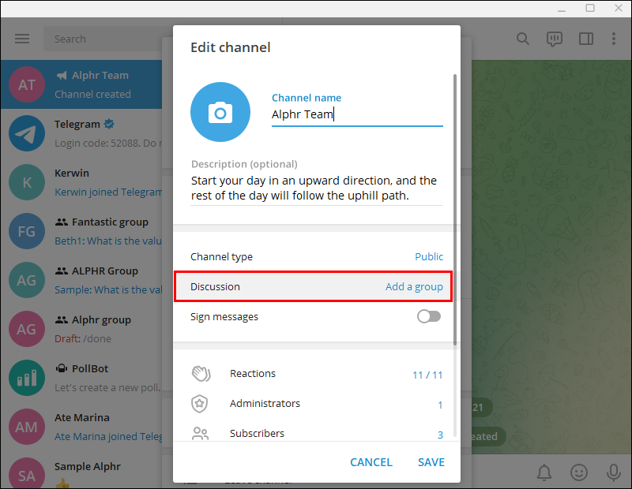Open the channel comments icon in header
Image resolution: width=632 pixels, height=489 pixels.
(x=555, y=39)
